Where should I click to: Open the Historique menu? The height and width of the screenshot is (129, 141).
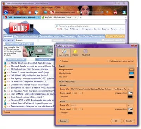pyautogui.click(x=35, y=7)
